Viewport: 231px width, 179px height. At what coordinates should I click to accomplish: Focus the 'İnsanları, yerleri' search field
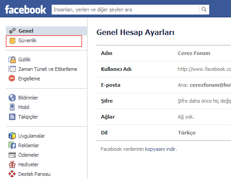(x=125, y=10)
